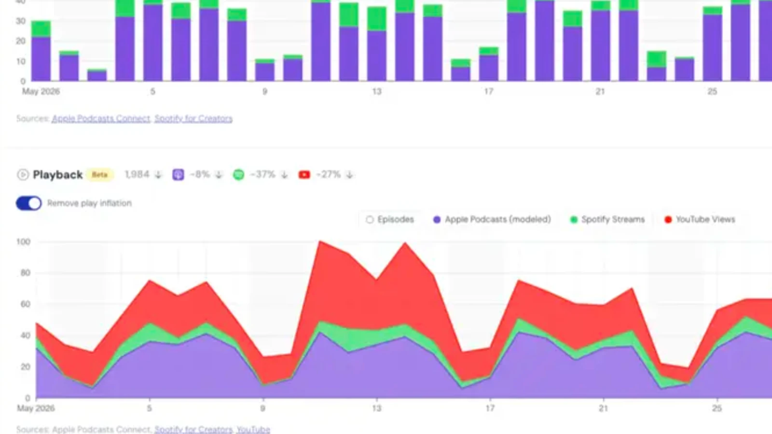Viewport: 772px width, 434px height.
Task: Click the -27% YouTube change value
Action: pos(329,175)
